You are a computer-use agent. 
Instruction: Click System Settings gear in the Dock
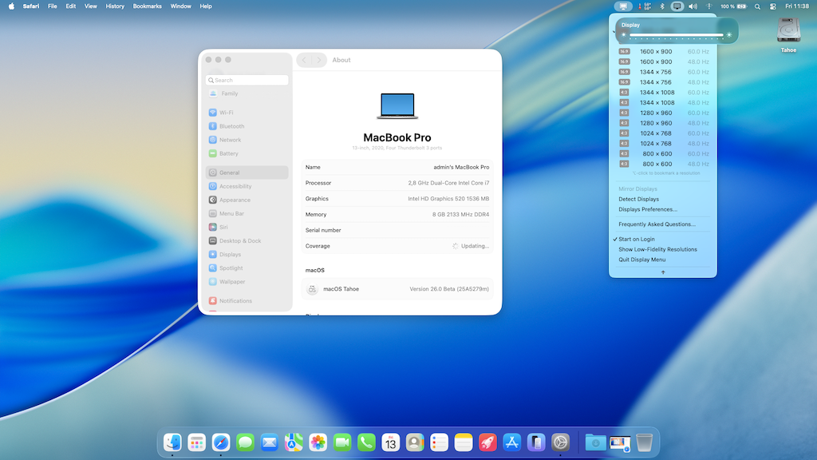click(560, 442)
